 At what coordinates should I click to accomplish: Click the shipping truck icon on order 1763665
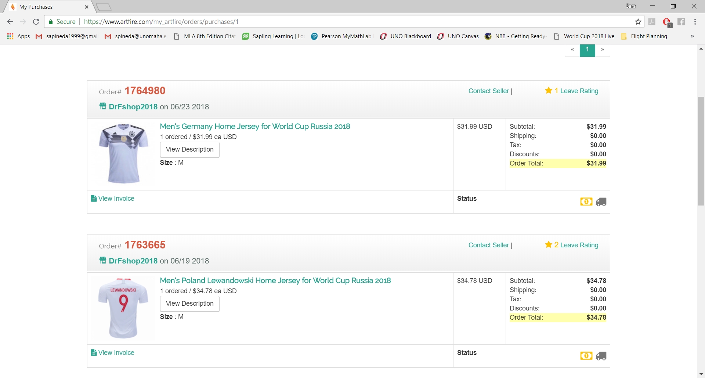point(601,356)
